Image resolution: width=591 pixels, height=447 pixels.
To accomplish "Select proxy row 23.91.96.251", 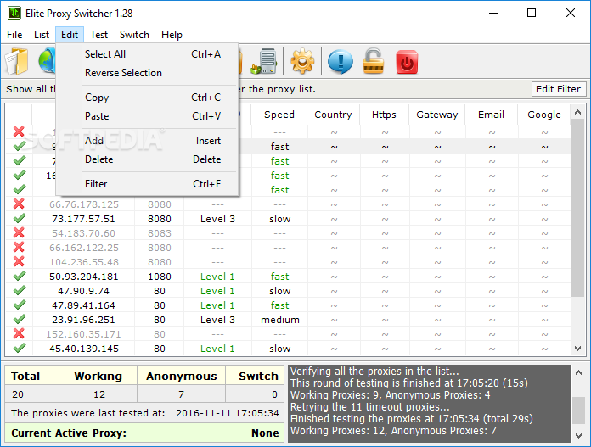I will pos(289,320).
